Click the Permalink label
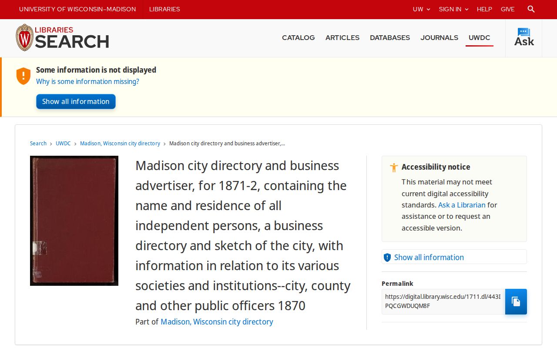The height and width of the screenshot is (348, 557). [x=397, y=284]
